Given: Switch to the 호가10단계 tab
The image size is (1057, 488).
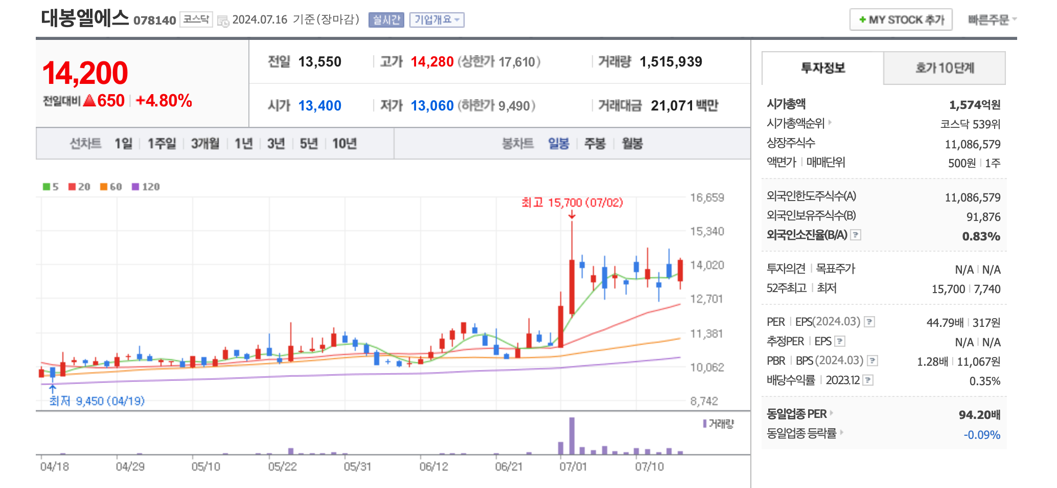Looking at the screenshot, I should point(945,68).
